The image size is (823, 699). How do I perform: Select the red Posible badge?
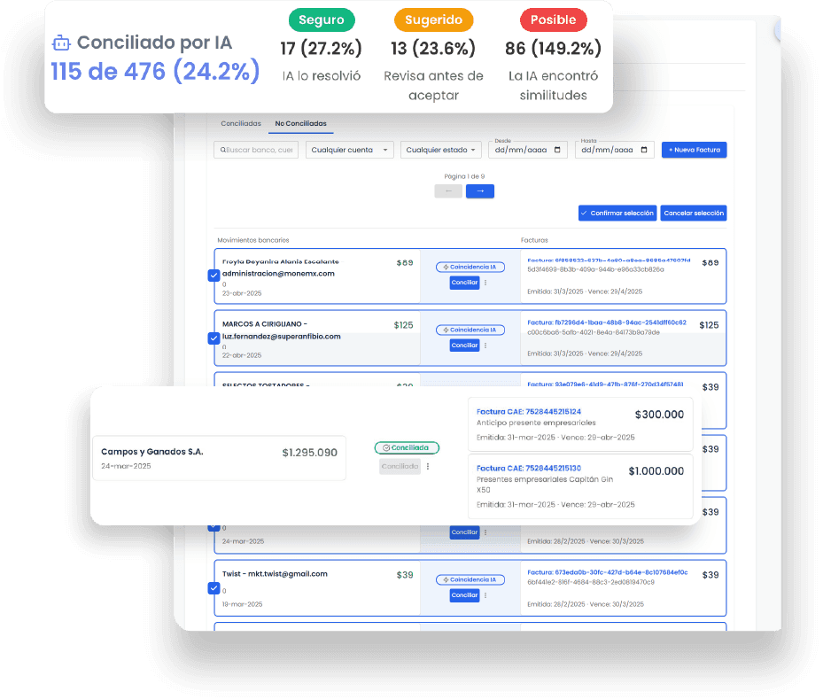tap(553, 20)
